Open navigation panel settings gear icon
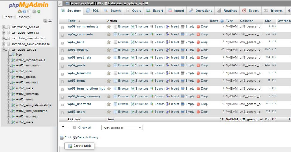 pyautogui.click(x=34, y=12)
